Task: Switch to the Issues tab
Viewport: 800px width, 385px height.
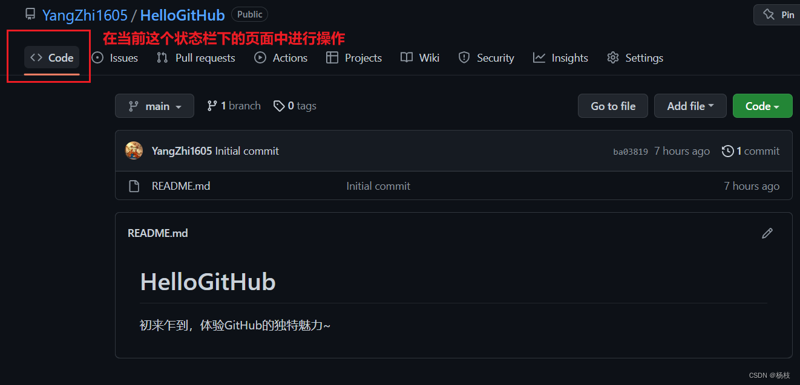Action: click(114, 58)
